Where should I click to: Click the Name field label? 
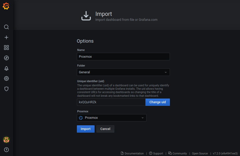[x=81, y=50]
